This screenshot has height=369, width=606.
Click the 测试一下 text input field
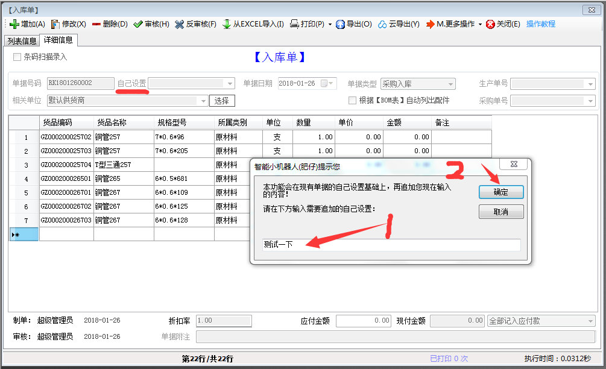(391, 245)
